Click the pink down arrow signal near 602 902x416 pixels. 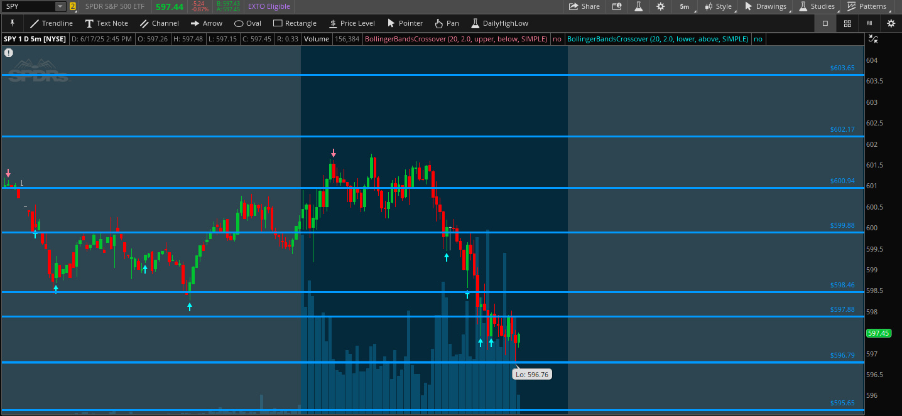[x=334, y=153]
